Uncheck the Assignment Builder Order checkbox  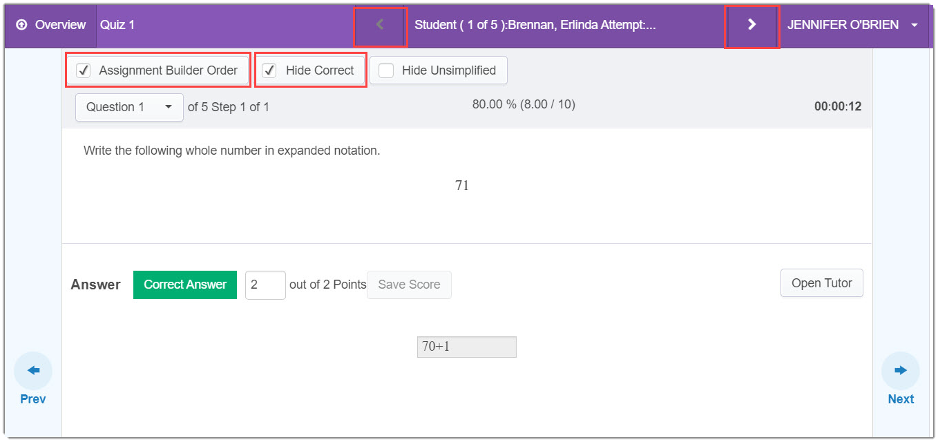pyautogui.click(x=84, y=70)
